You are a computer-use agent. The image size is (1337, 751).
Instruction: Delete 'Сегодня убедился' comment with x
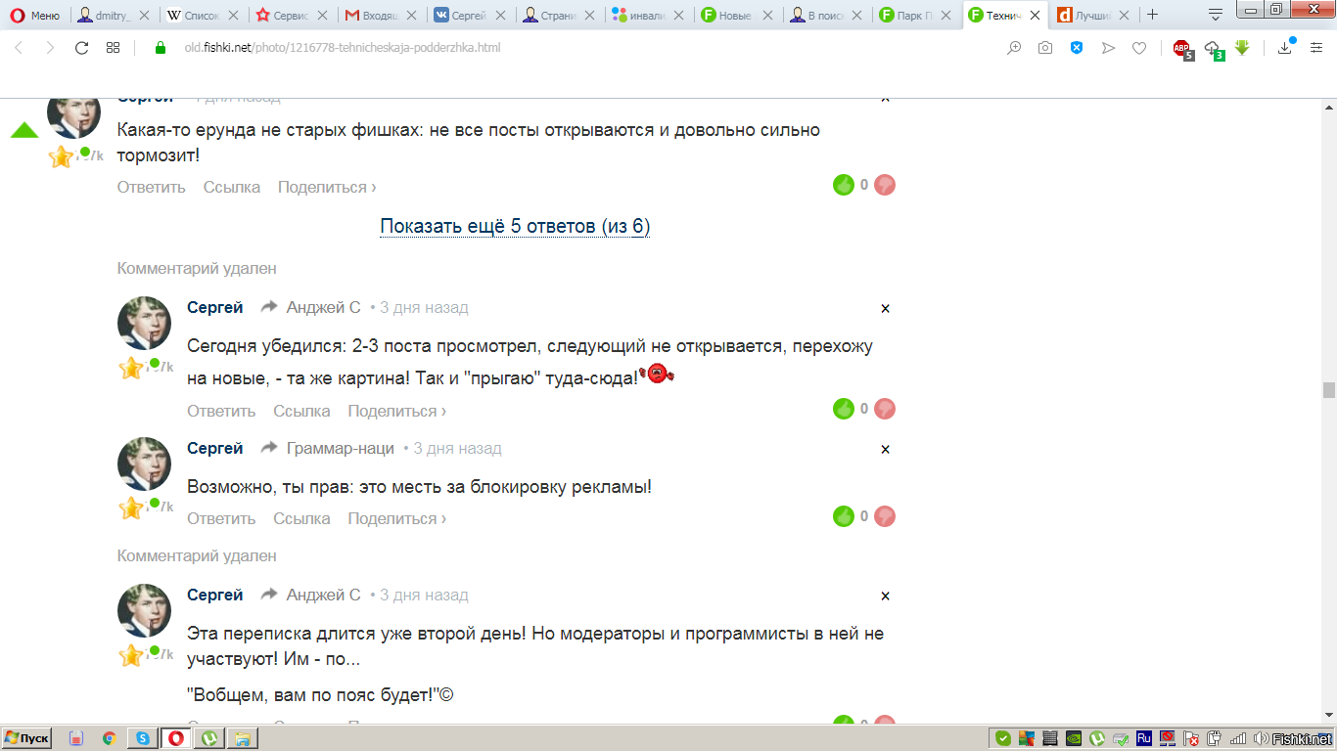[x=886, y=308]
